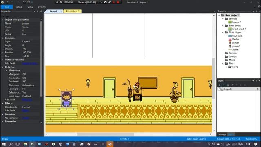
Task: Select the Sprite object type
Action: pyautogui.click(x=235, y=50)
